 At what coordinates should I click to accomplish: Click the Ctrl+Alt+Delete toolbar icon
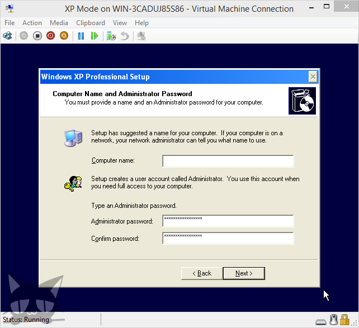click(7, 36)
